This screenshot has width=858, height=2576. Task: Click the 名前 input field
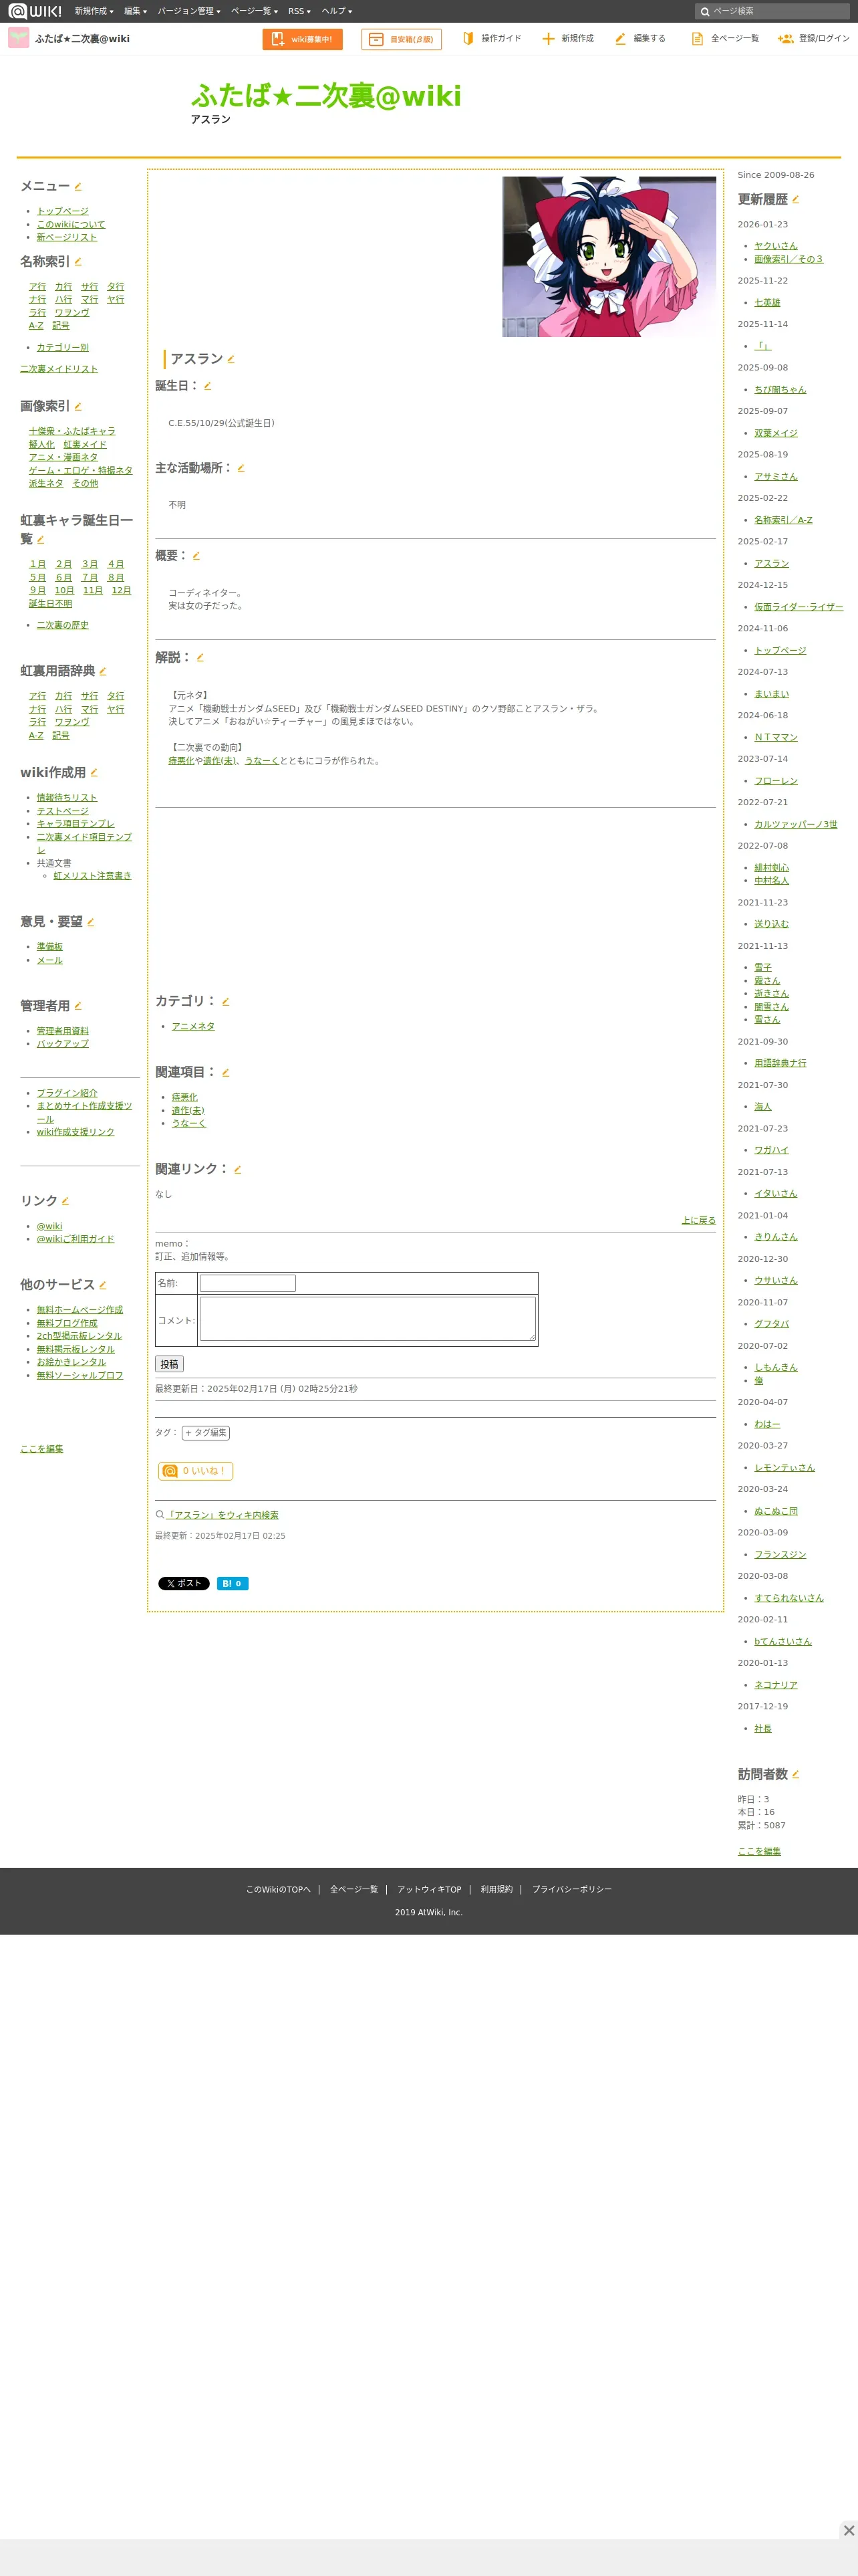[248, 1283]
